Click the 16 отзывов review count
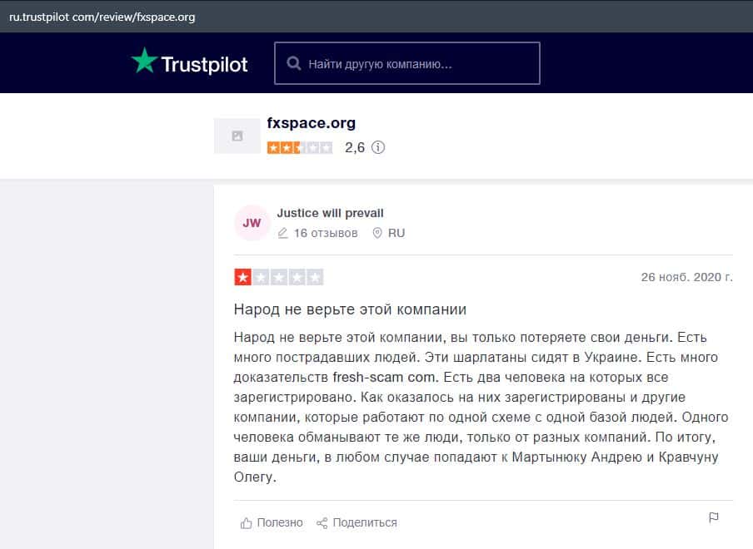This screenshot has width=753, height=549. coord(326,233)
